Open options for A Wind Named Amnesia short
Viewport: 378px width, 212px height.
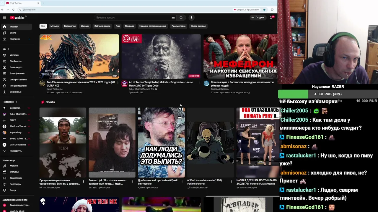(x=231, y=181)
